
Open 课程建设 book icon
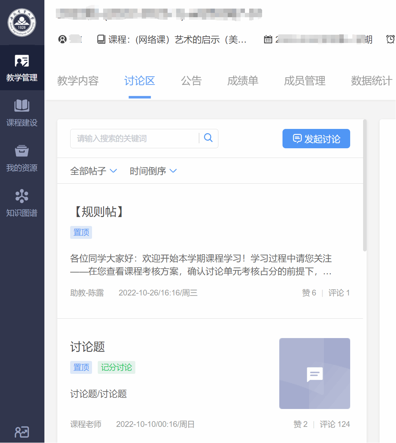click(22, 106)
